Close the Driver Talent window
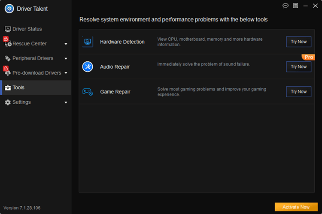Image resolution: width=322 pixels, height=214 pixels. (315, 6)
